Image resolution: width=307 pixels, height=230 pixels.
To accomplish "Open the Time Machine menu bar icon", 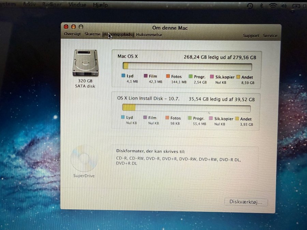I will point(250,6).
